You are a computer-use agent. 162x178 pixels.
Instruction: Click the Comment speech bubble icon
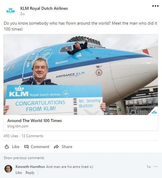pyautogui.click(x=26, y=147)
